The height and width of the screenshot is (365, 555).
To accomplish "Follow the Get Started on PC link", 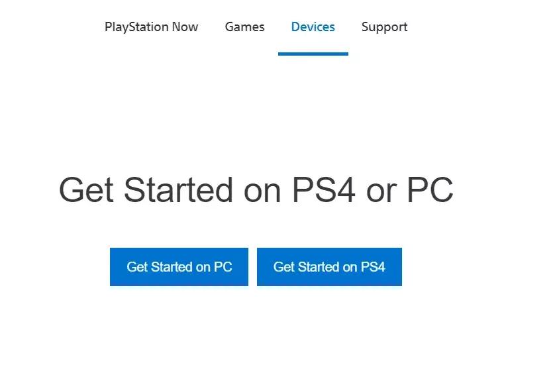I will click(x=179, y=267).
